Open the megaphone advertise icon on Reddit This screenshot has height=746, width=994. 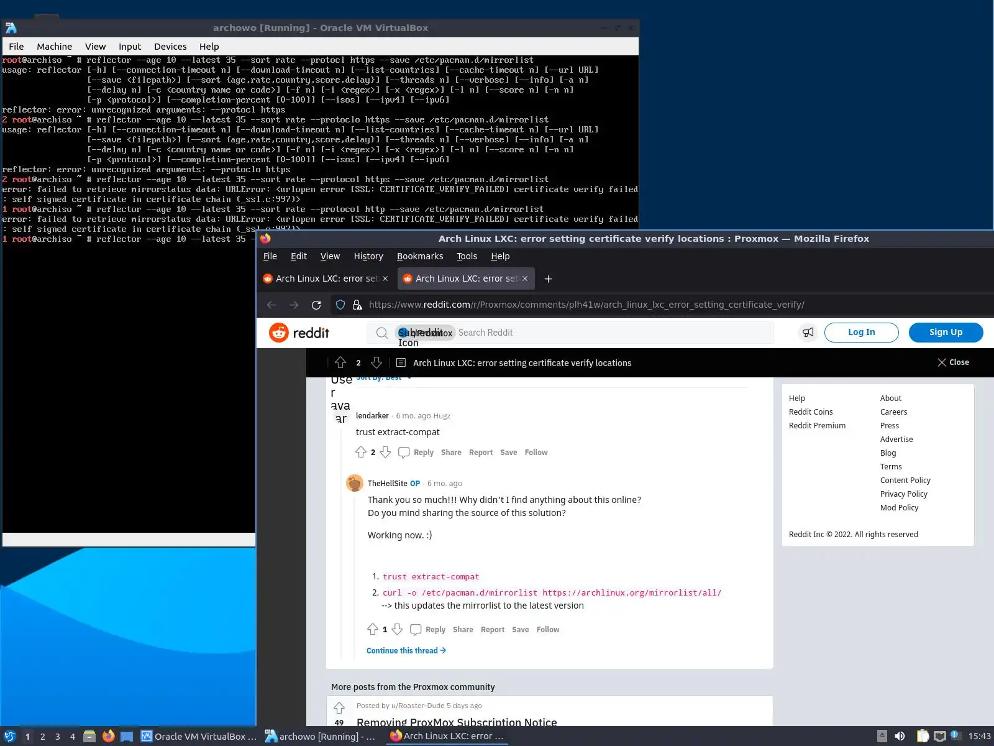click(808, 333)
